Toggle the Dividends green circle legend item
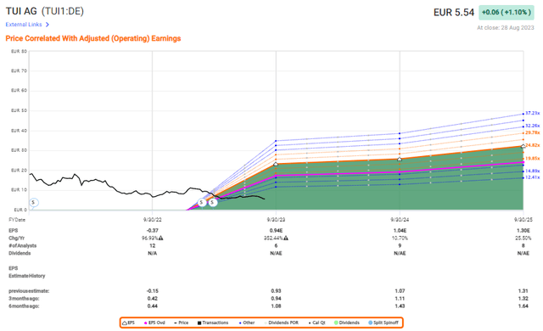This screenshot has width=543, height=331. [347, 323]
